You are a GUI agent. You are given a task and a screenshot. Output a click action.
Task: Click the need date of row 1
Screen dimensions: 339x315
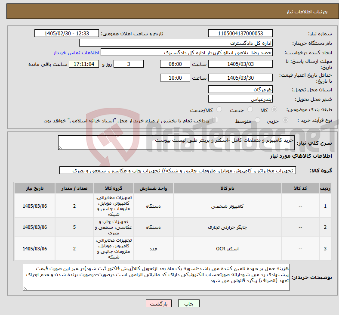pos(34,206)
